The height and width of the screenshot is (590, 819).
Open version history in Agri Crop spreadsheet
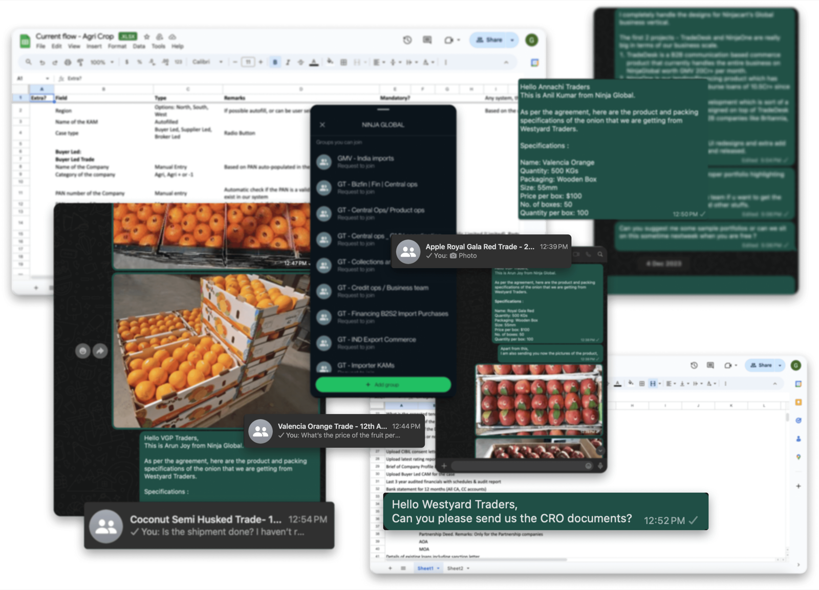407,40
